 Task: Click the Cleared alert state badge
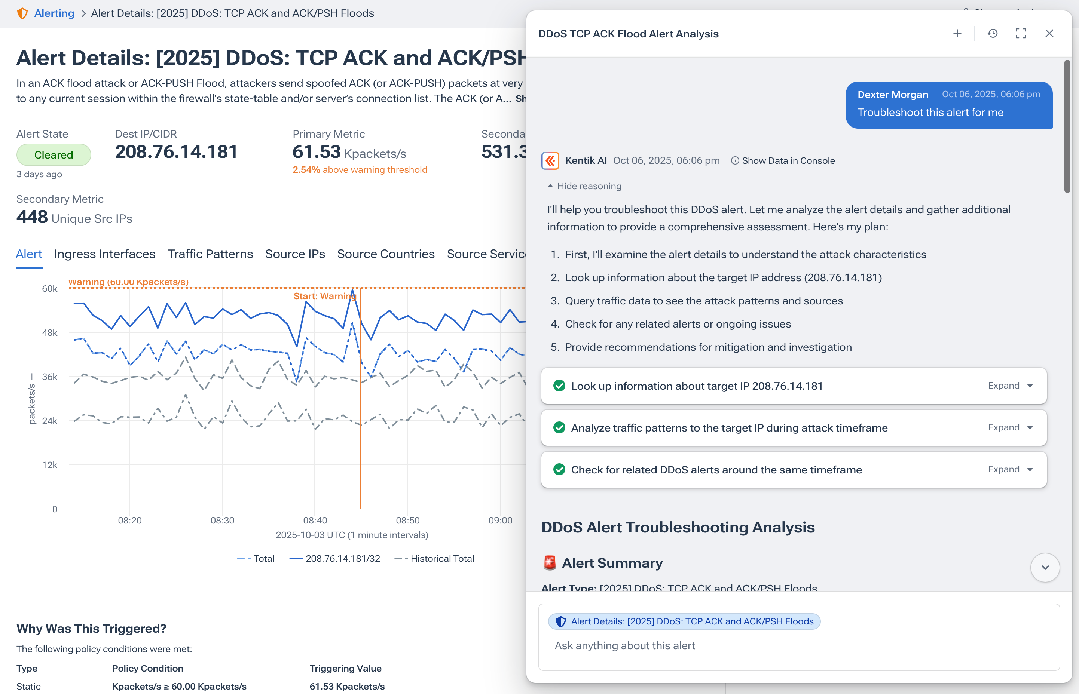54,154
